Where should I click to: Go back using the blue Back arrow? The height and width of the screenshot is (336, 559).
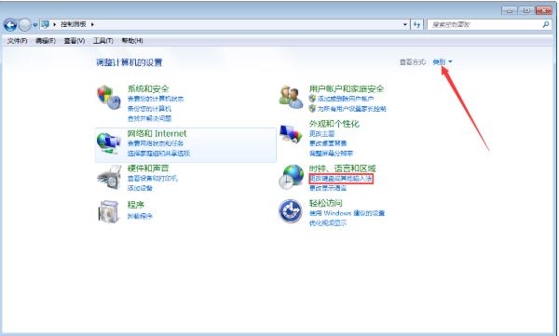point(10,25)
